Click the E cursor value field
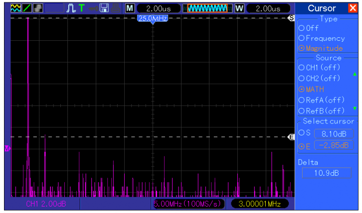This screenshot has width=362, height=213. pos(331,146)
